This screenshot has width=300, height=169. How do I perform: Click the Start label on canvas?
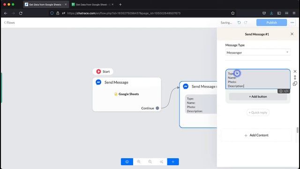106,71
